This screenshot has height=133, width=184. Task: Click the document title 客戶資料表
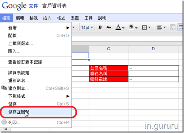(54, 6)
